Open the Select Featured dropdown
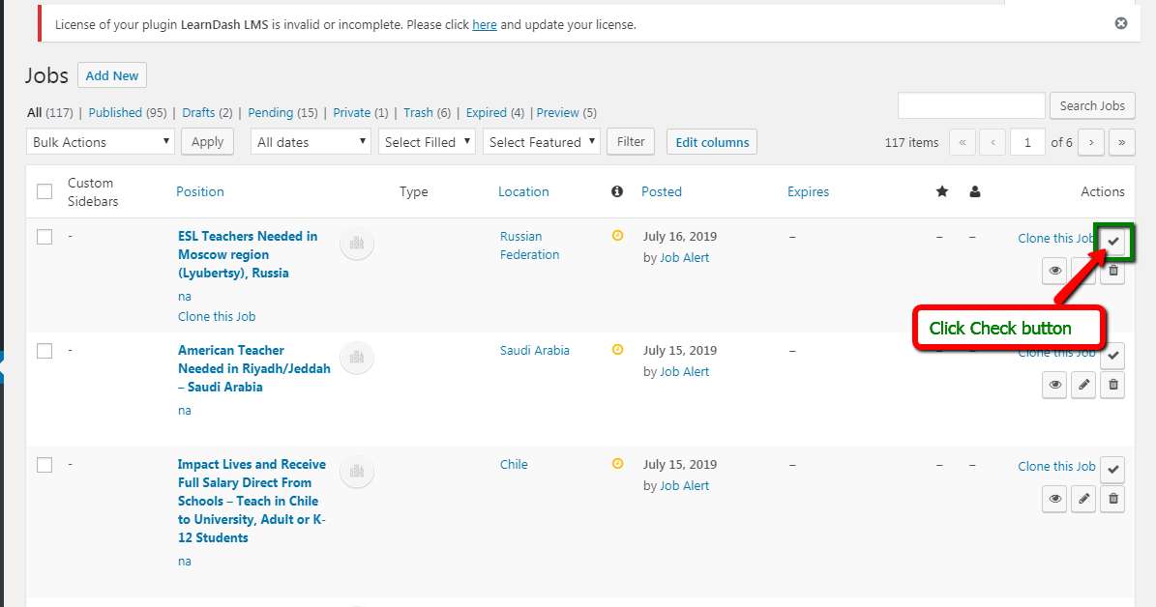 click(x=541, y=142)
